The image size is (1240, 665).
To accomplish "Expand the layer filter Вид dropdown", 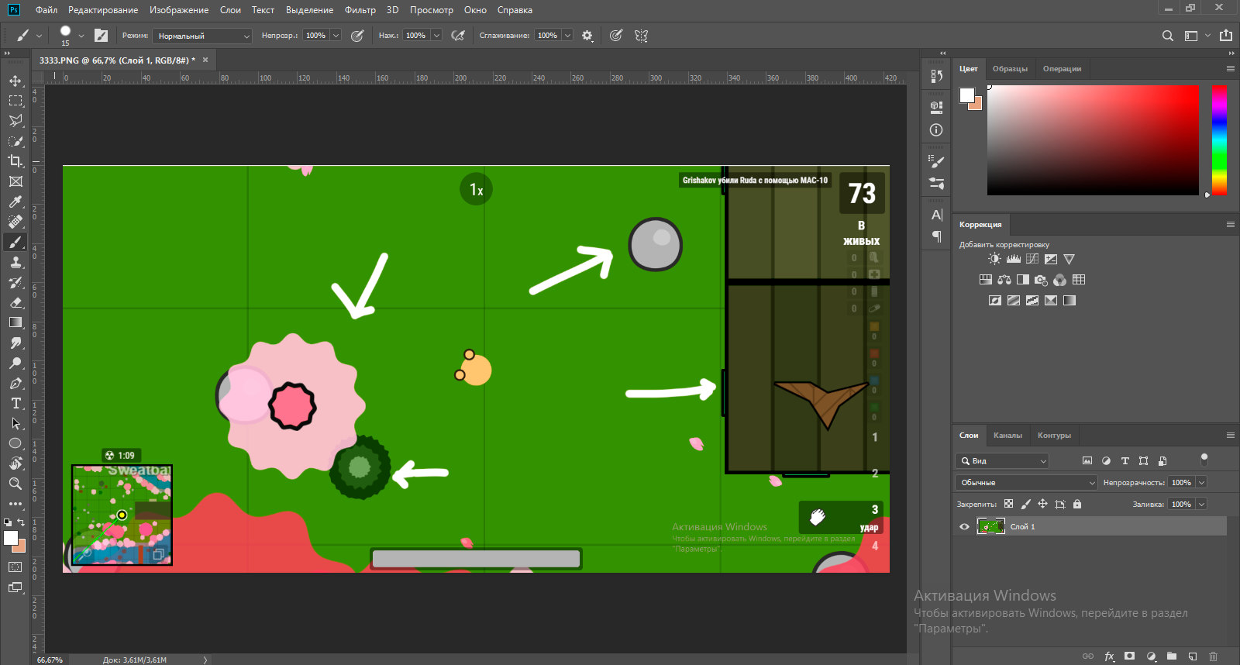I will [x=1002, y=461].
